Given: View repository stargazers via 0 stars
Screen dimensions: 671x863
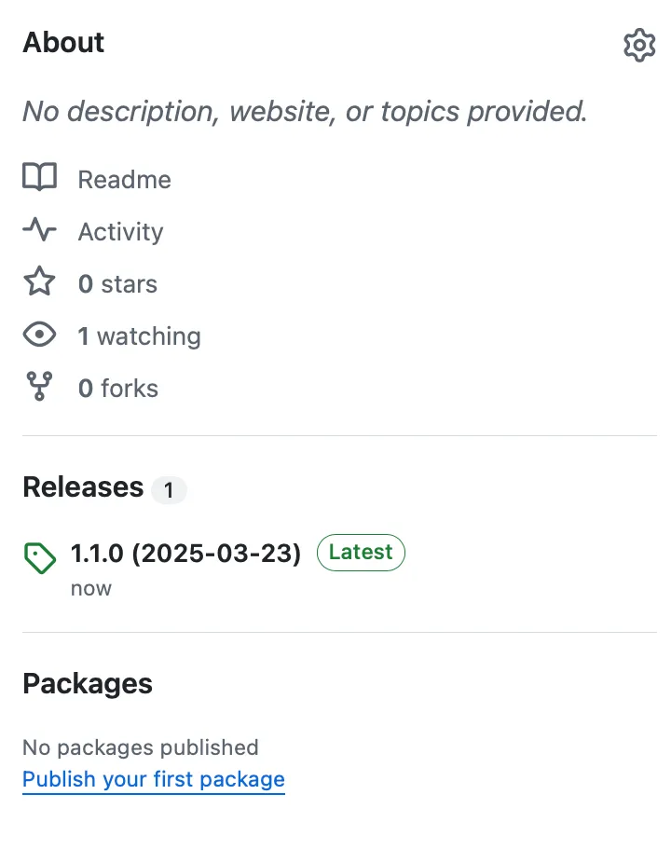Looking at the screenshot, I should (x=116, y=283).
